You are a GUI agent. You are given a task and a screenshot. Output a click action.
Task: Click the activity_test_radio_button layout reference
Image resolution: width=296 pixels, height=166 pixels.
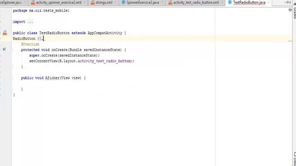pyautogui.click(x=104, y=61)
